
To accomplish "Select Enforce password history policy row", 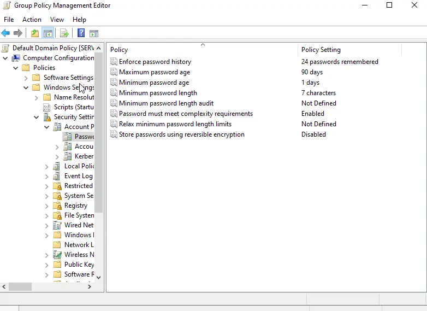I will click(x=155, y=62).
